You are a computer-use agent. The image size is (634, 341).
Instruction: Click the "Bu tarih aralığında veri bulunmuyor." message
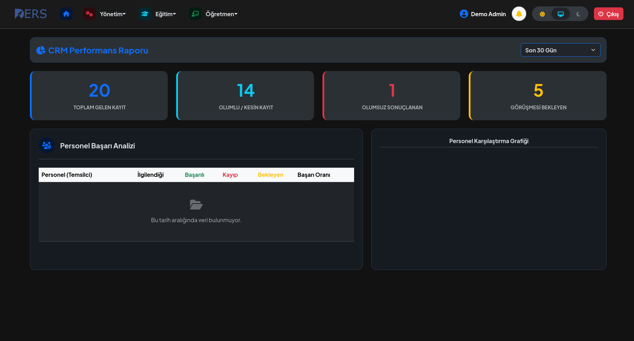(196, 220)
